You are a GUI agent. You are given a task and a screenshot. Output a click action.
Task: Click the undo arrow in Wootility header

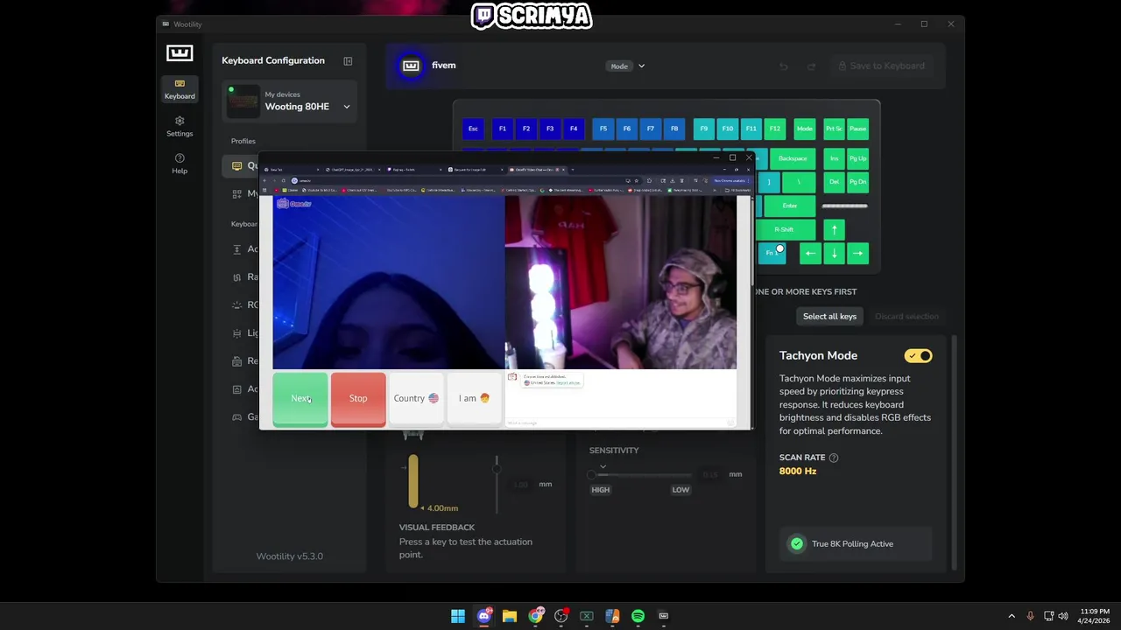click(x=784, y=66)
